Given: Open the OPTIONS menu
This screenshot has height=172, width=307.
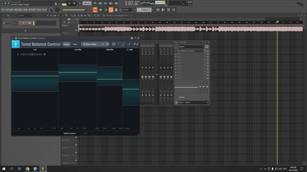Looking at the screenshot, I should [32, 10].
